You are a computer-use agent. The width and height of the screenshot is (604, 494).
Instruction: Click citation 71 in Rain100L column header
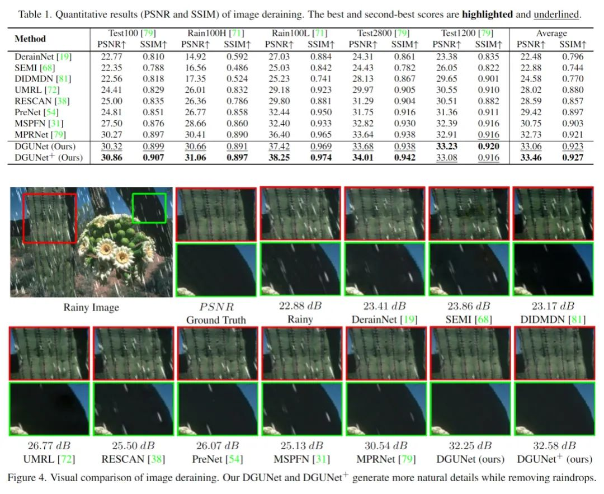tap(320, 33)
